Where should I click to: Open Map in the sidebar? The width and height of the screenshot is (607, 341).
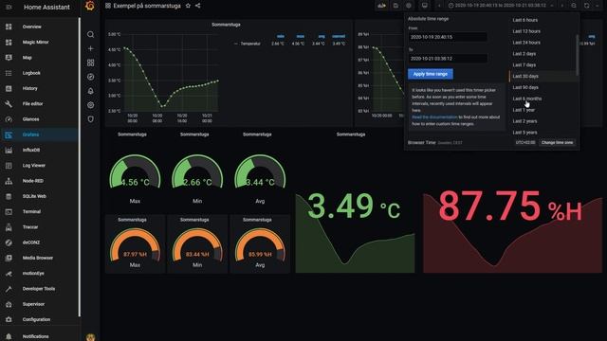(39, 58)
